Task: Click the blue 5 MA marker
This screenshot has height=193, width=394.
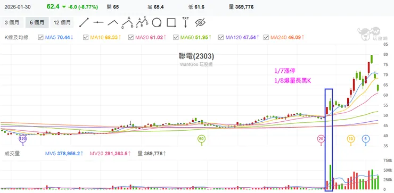Action: click(366, 139)
